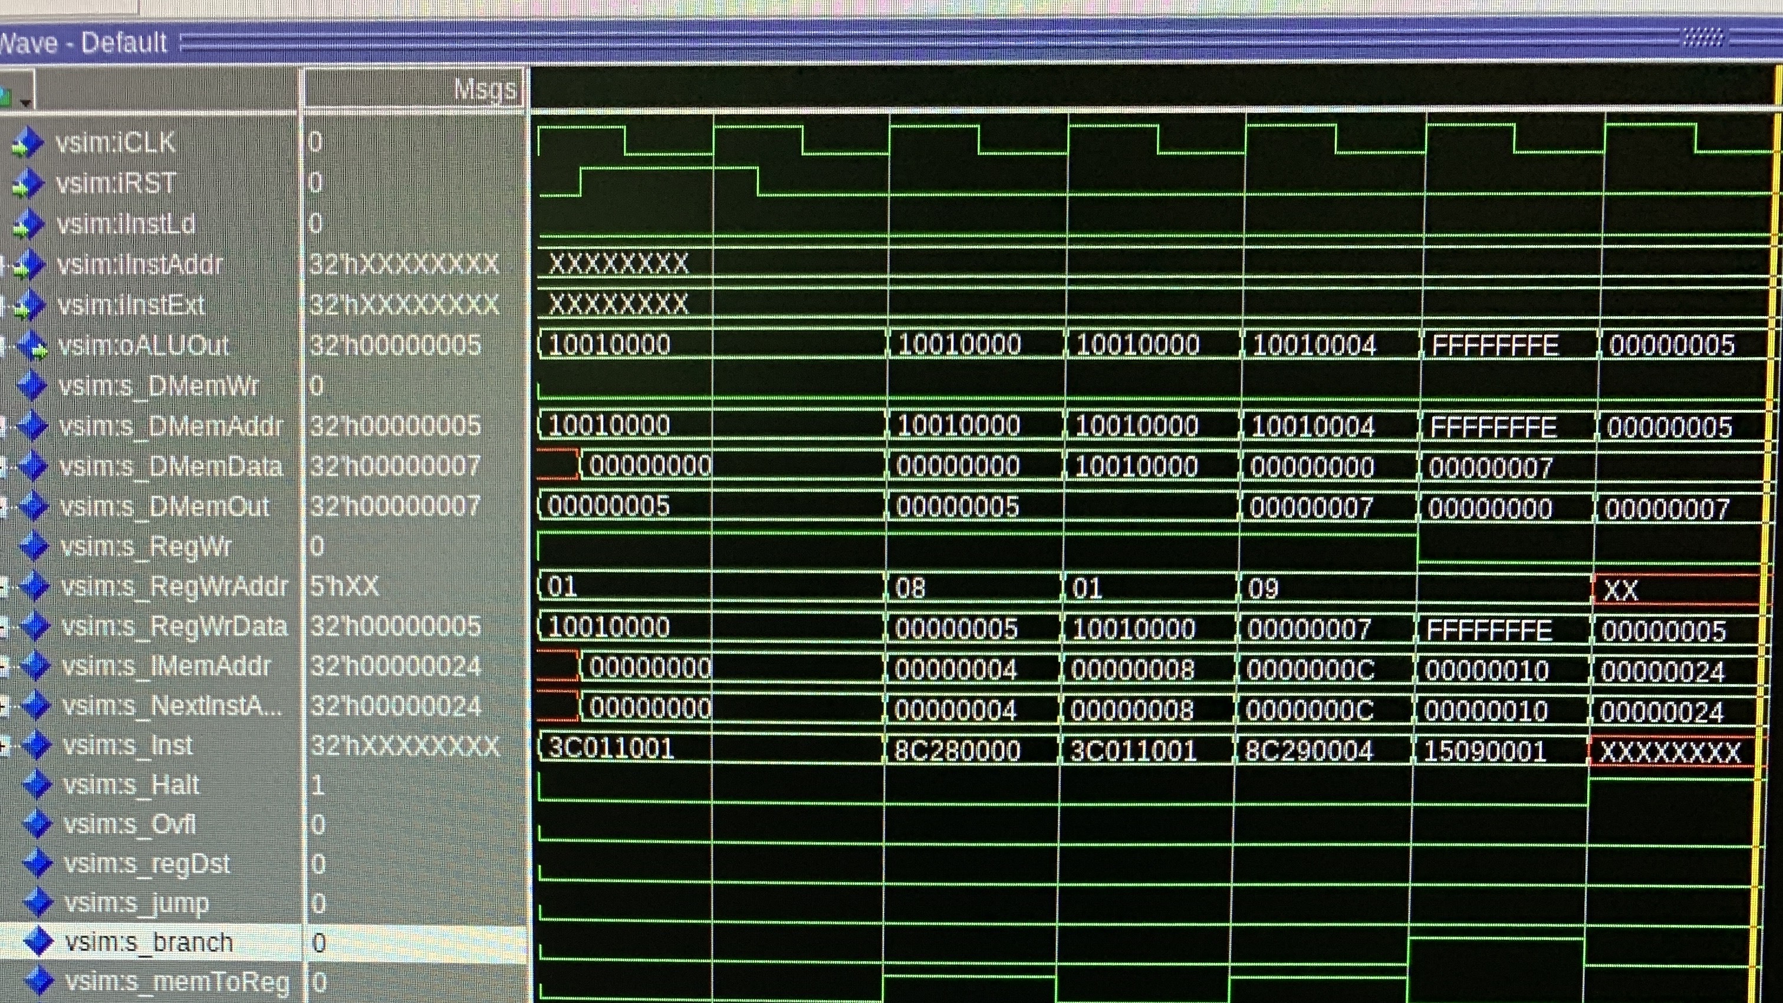Select the vsim:oALUOut output signal icon

click(32, 345)
